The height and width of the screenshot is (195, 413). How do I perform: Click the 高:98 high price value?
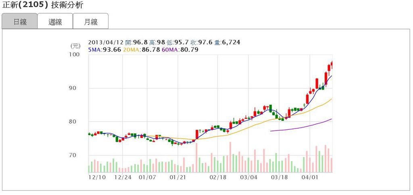(157, 42)
